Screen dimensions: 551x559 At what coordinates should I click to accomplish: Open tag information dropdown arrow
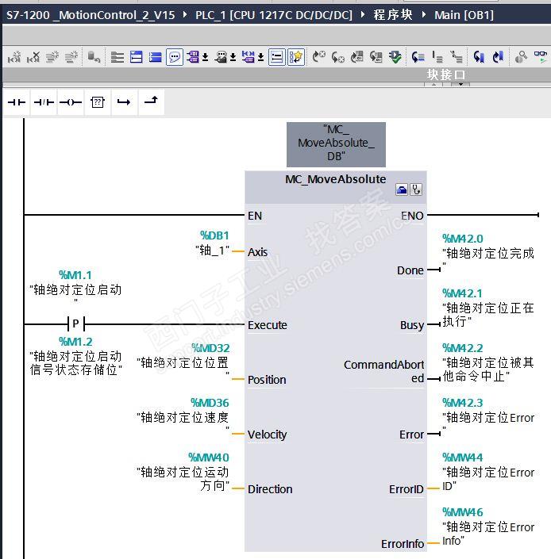tap(233, 57)
